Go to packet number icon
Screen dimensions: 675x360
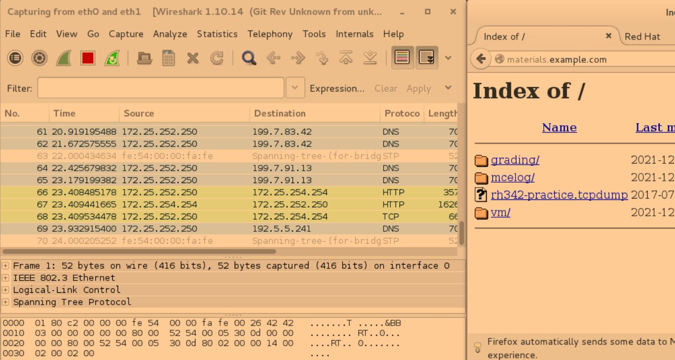tap(322, 58)
